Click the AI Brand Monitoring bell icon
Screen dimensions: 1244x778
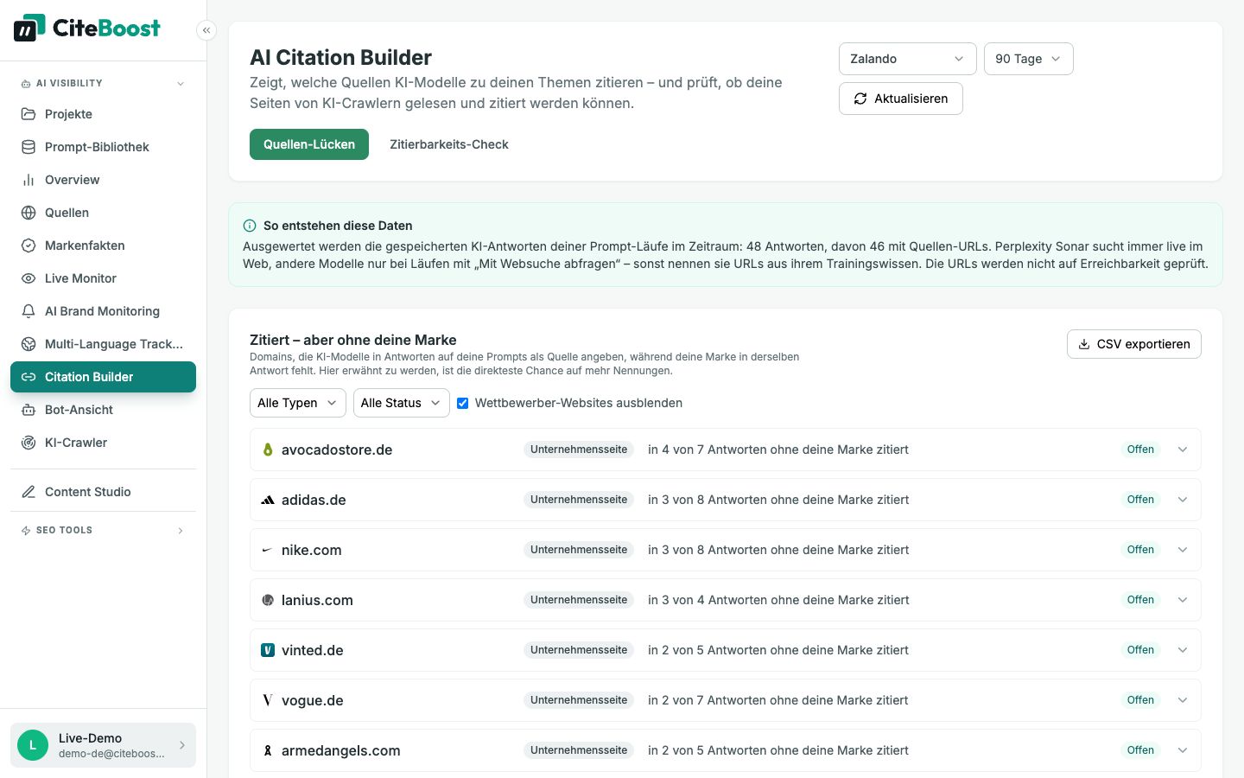coord(29,311)
